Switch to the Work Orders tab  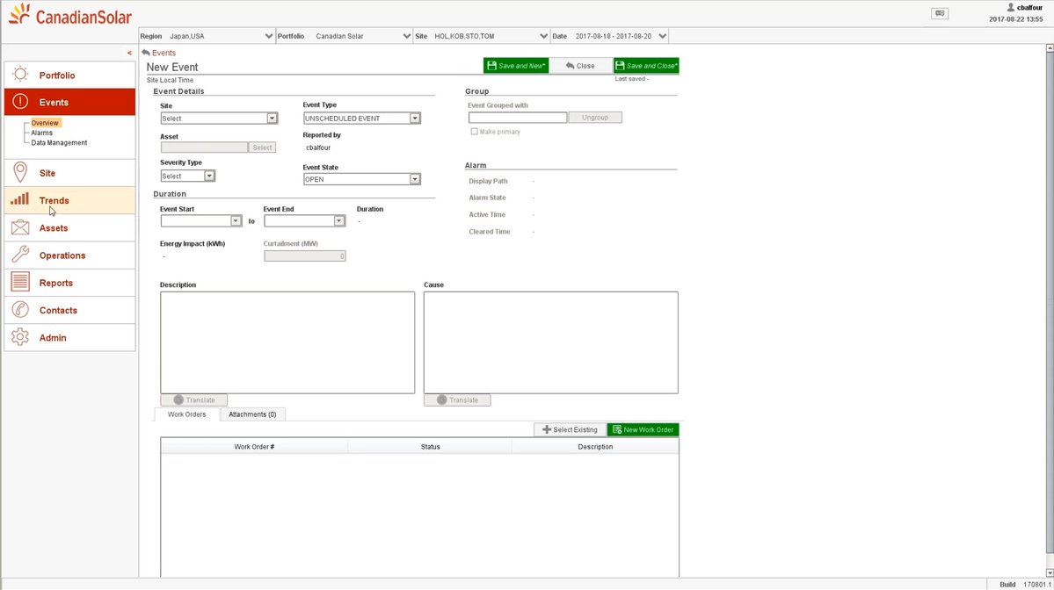[x=187, y=414]
